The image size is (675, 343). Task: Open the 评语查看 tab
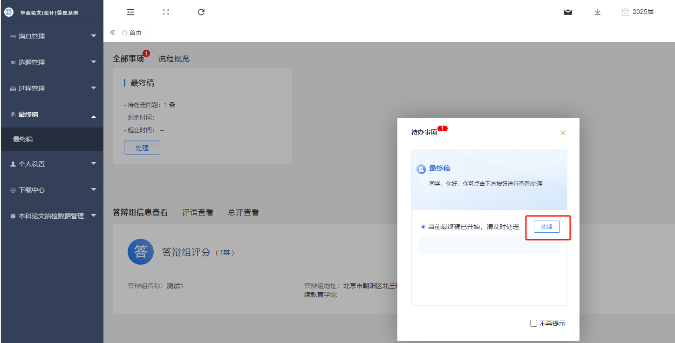[x=198, y=213]
